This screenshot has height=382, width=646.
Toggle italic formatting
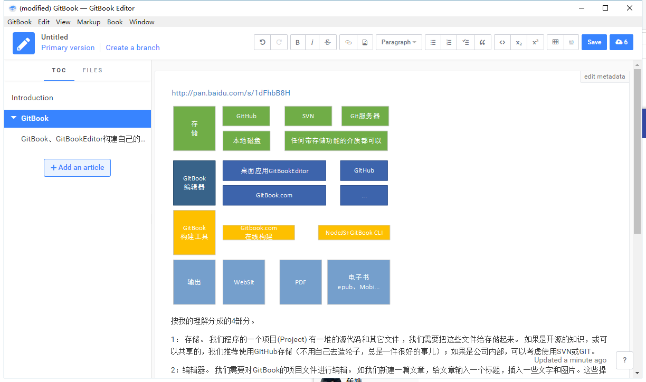coord(312,42)
